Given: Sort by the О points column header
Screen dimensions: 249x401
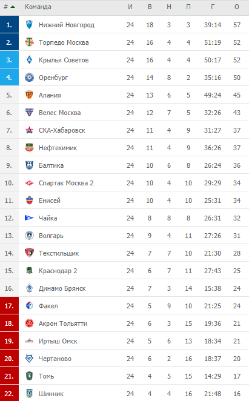Looking at the screenshot, I should pos(237,7).
